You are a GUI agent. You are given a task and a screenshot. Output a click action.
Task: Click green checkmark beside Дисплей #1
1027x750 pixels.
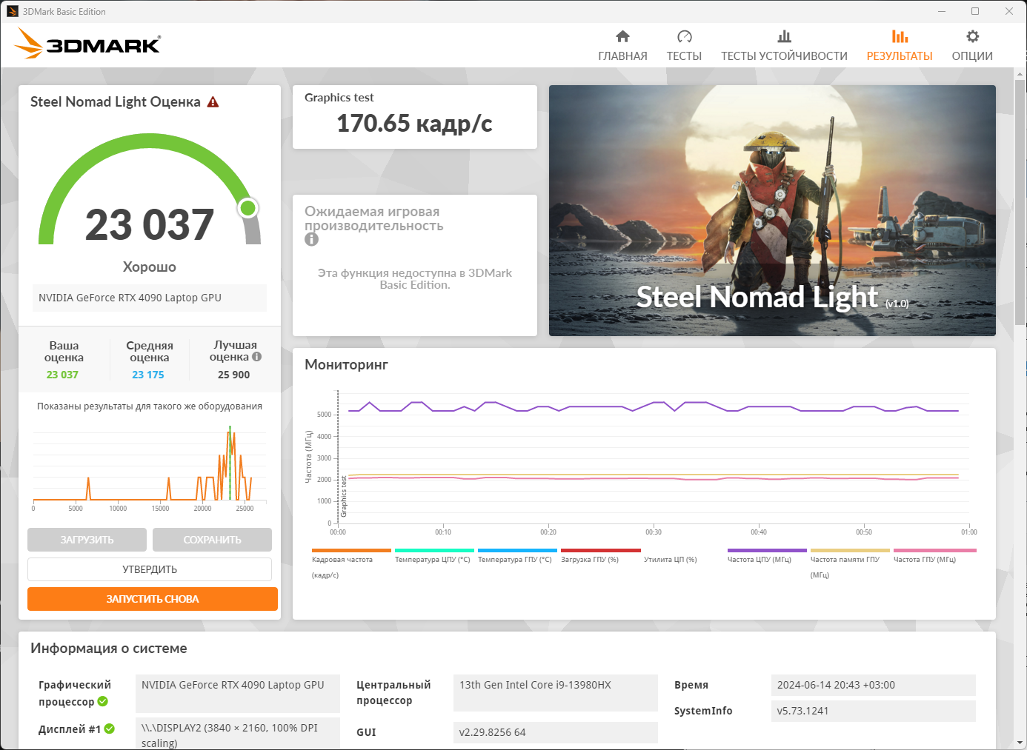point(110,729)
